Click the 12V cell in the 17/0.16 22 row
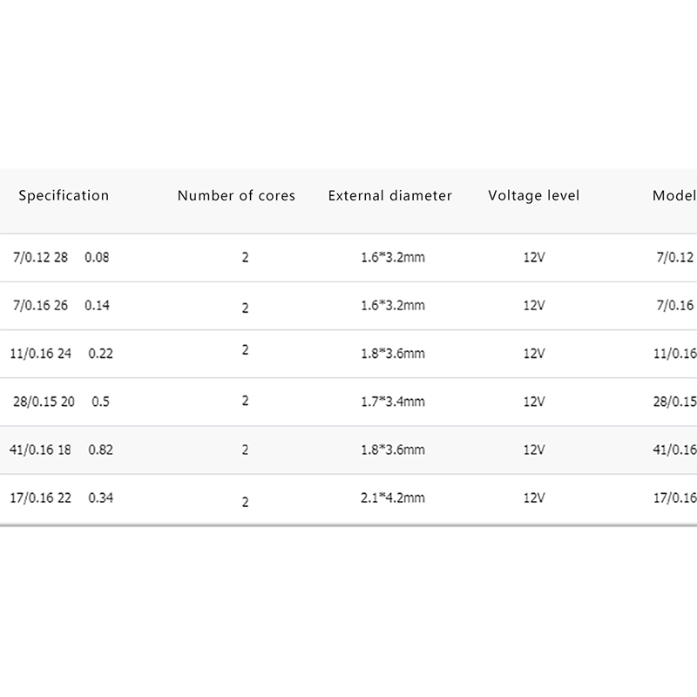 534,498
